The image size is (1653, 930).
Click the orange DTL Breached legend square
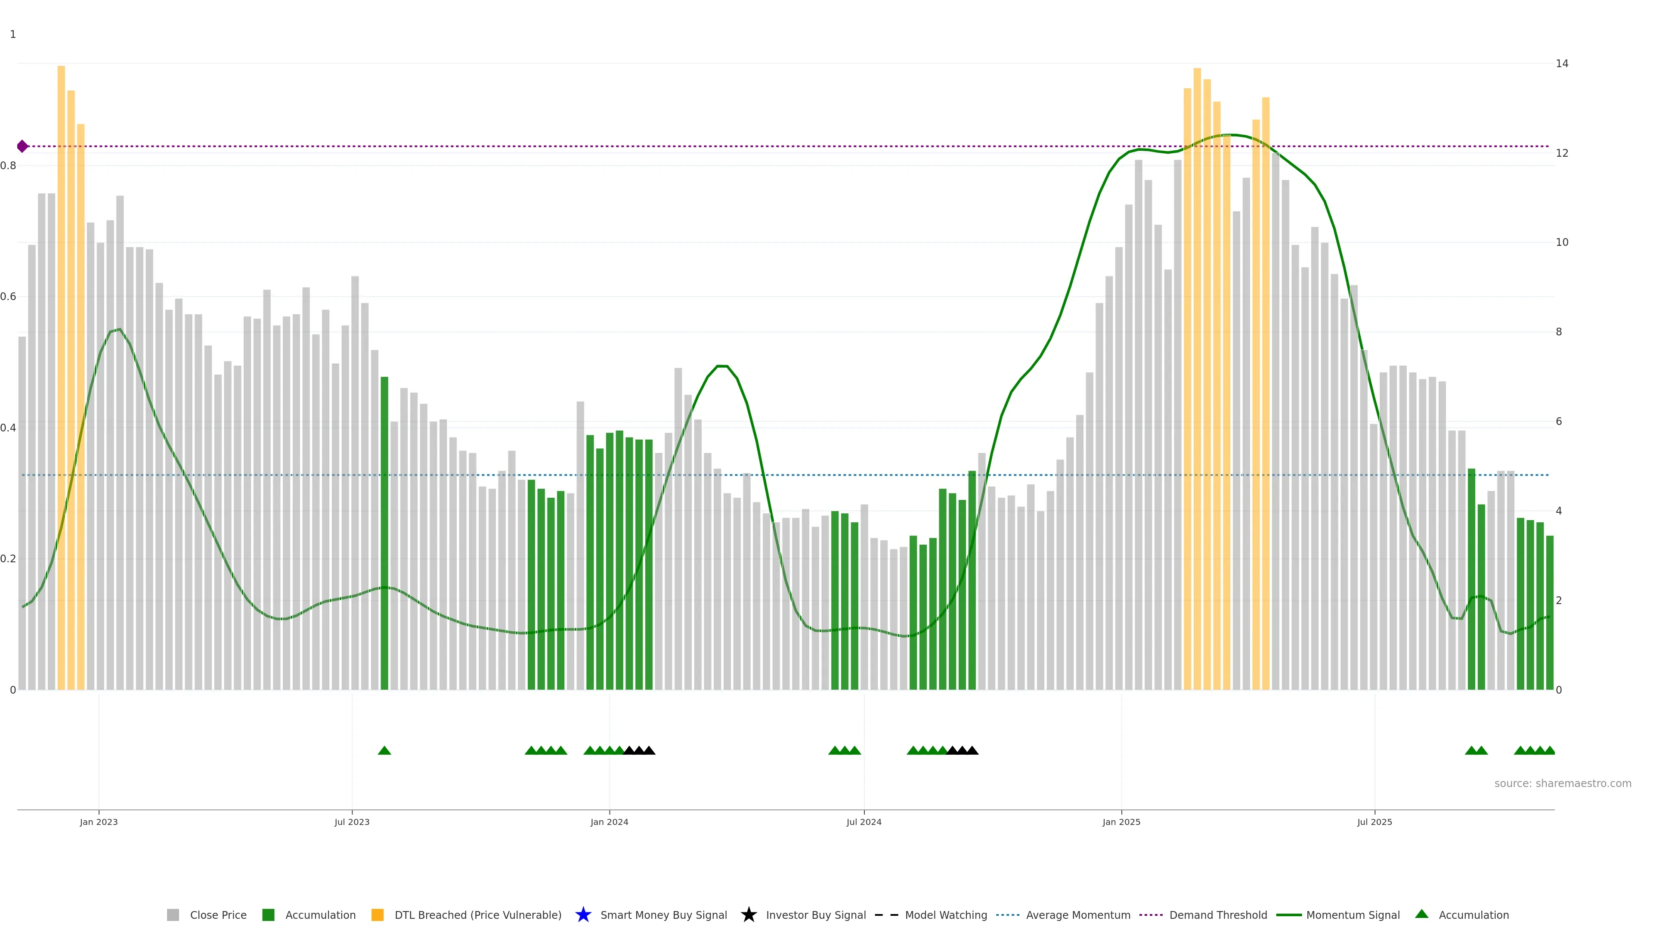(x=378, y=914)
